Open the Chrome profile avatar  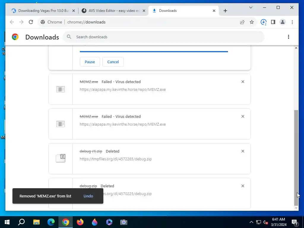pos(283,22)
